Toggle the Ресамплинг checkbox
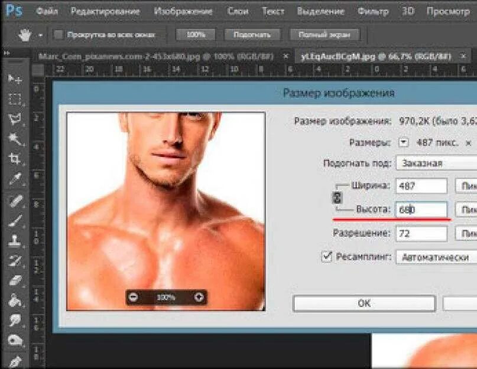Image resolution: width=477 pixels, height=369 pixels. pos(327,257)
